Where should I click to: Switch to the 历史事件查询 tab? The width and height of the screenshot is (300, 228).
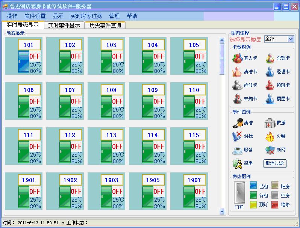pos(105,25)
